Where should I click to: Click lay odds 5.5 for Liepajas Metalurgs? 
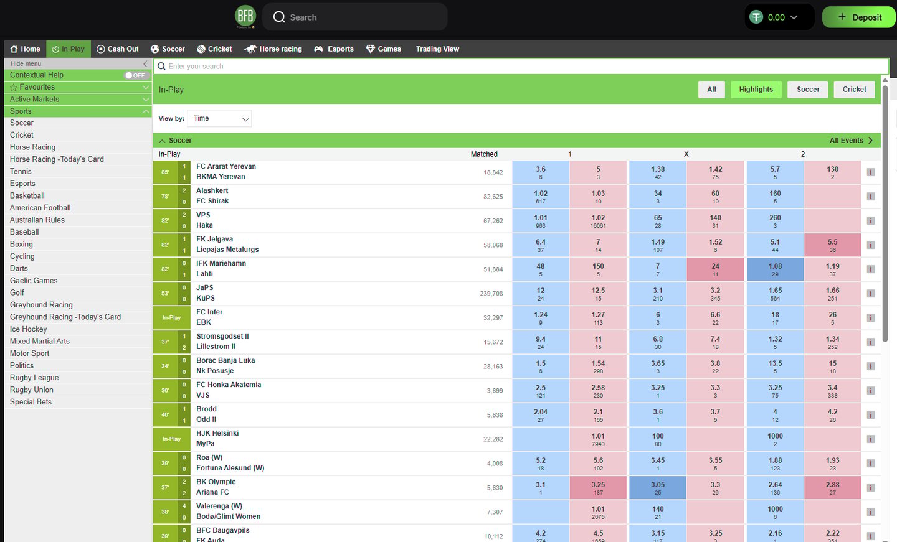coord(832,245)
